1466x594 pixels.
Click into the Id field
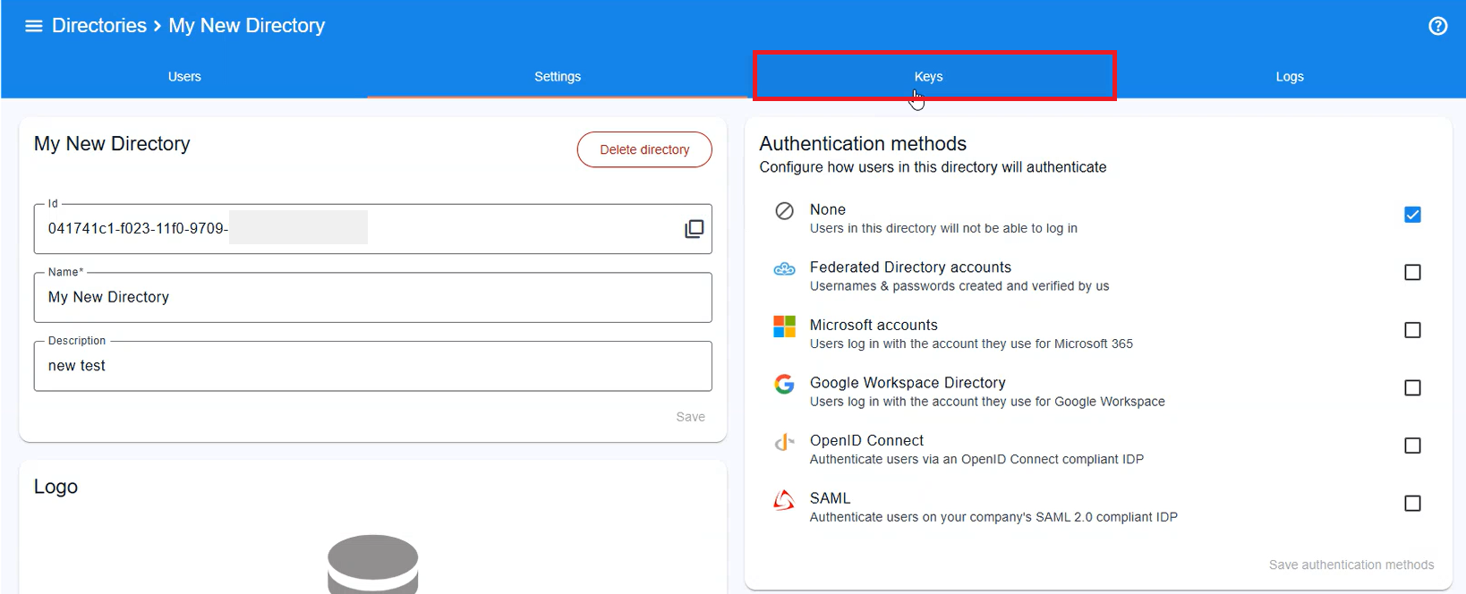coord(373,229)
